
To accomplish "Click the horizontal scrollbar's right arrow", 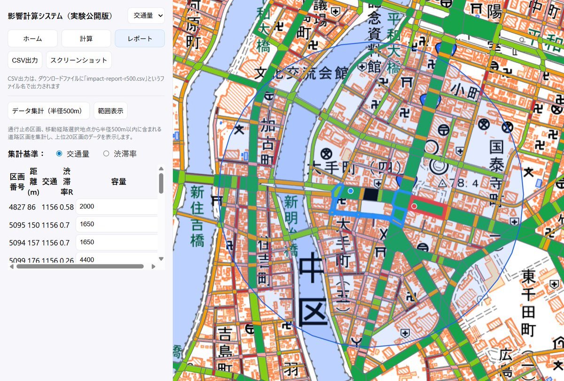I will pyautogui.click(x=153, y=266).
